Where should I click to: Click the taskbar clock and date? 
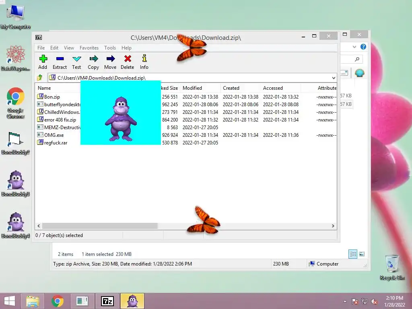(394, 301)
